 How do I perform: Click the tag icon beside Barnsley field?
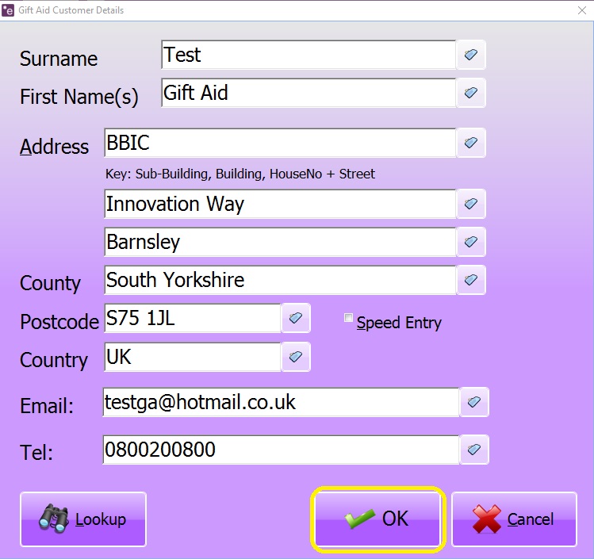coord(471,242)
